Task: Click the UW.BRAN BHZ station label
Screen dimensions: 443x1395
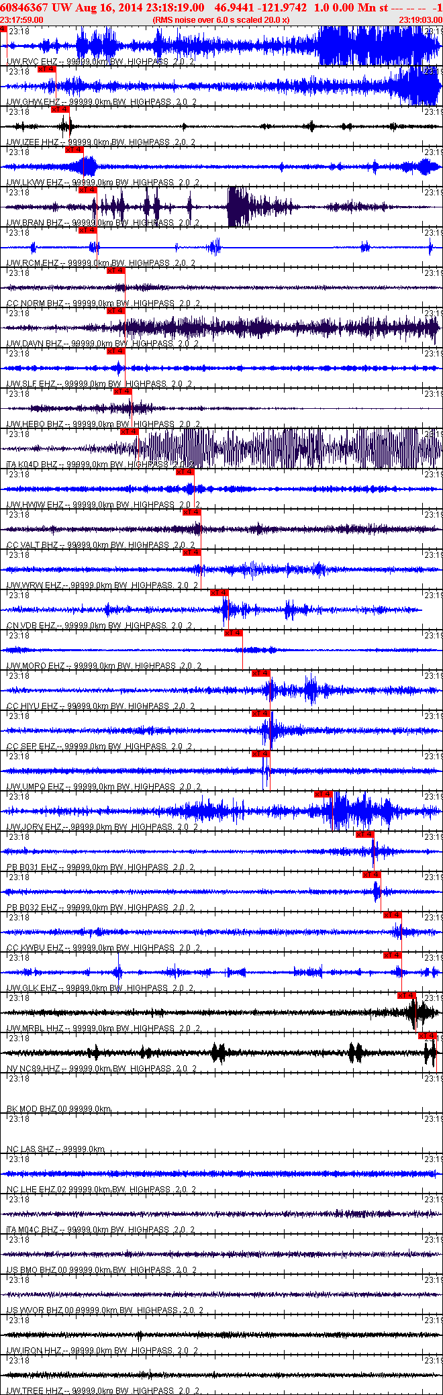Action: click(x=35, y=223)
